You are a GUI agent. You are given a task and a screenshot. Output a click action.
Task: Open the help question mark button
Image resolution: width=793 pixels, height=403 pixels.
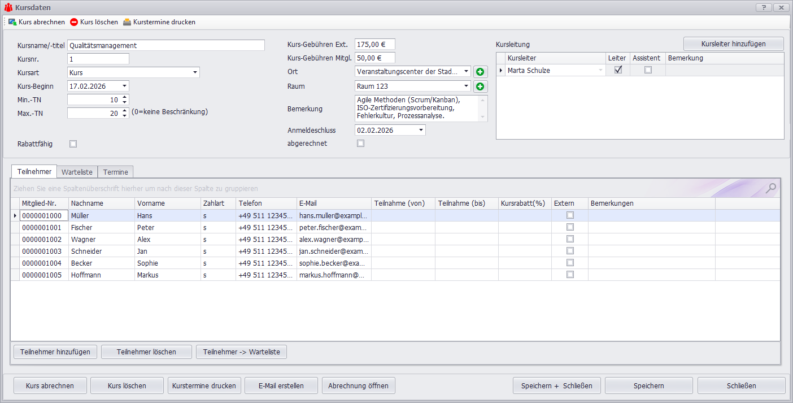click(763, 7)
